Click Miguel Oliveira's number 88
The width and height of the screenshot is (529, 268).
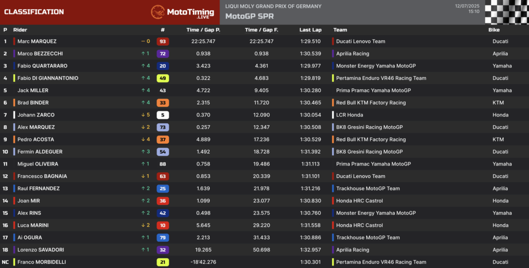(163, 164)
